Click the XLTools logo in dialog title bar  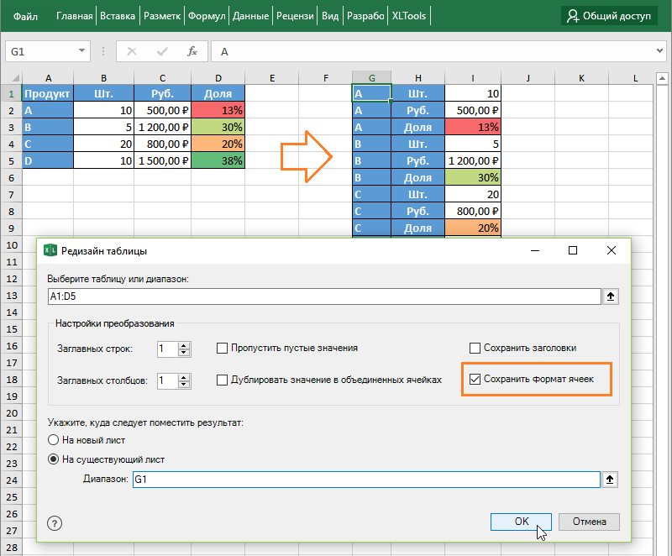[50, 249]
